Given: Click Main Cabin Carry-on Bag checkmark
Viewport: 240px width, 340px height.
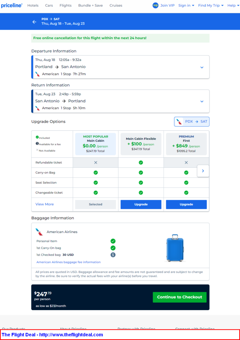Looking at the screenshot, I should click(96, 173).
